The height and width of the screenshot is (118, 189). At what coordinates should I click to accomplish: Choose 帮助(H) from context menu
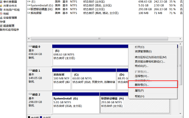coord(153,96)
